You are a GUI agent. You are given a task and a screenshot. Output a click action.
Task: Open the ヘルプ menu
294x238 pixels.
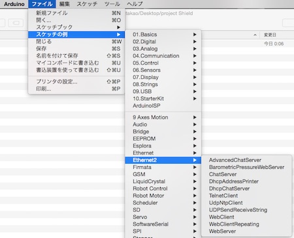(x=135, y=4)
